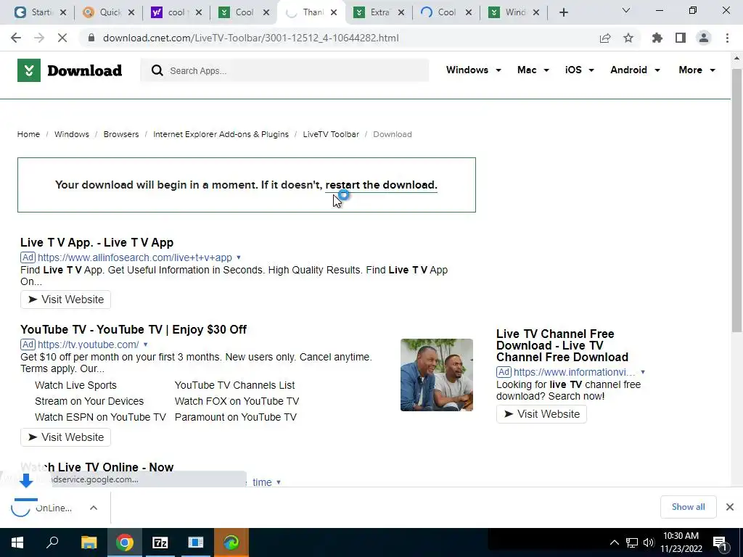Click the address bar URL
The image size is (743, 557).
250,38
